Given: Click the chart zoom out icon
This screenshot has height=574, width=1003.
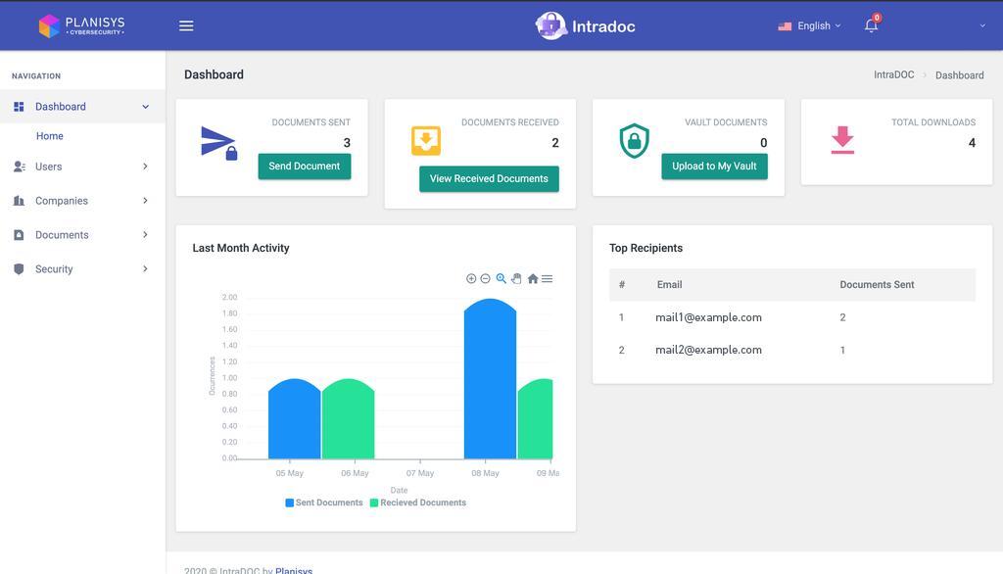Looking at the screenshot, I should pos(486,279).
